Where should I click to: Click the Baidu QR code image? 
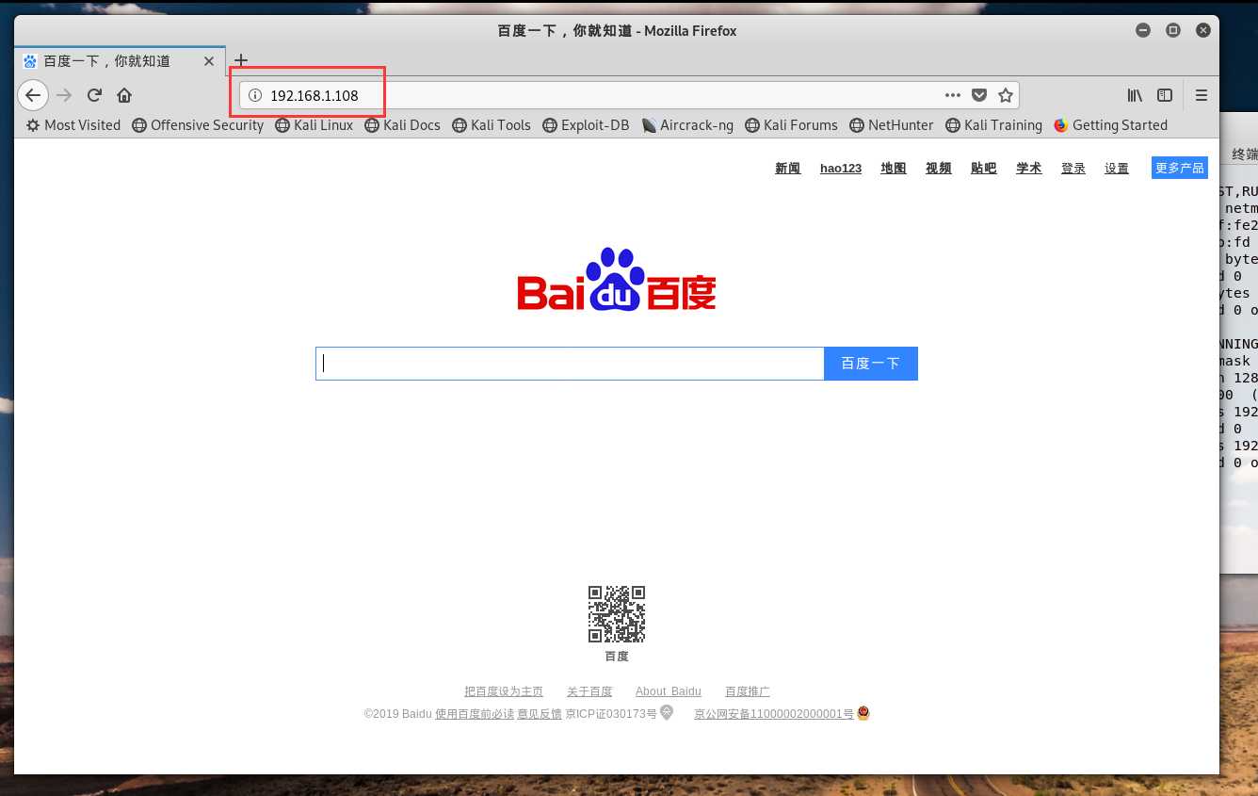coord(617,614)
